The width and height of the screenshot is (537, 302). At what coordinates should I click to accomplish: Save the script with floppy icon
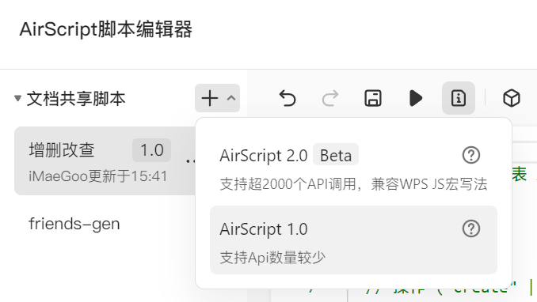click(373, 99)
